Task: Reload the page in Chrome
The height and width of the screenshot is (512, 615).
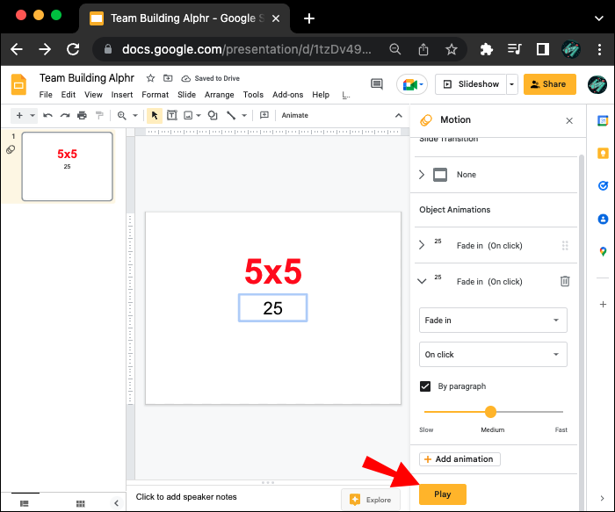Action: (73, 49)
